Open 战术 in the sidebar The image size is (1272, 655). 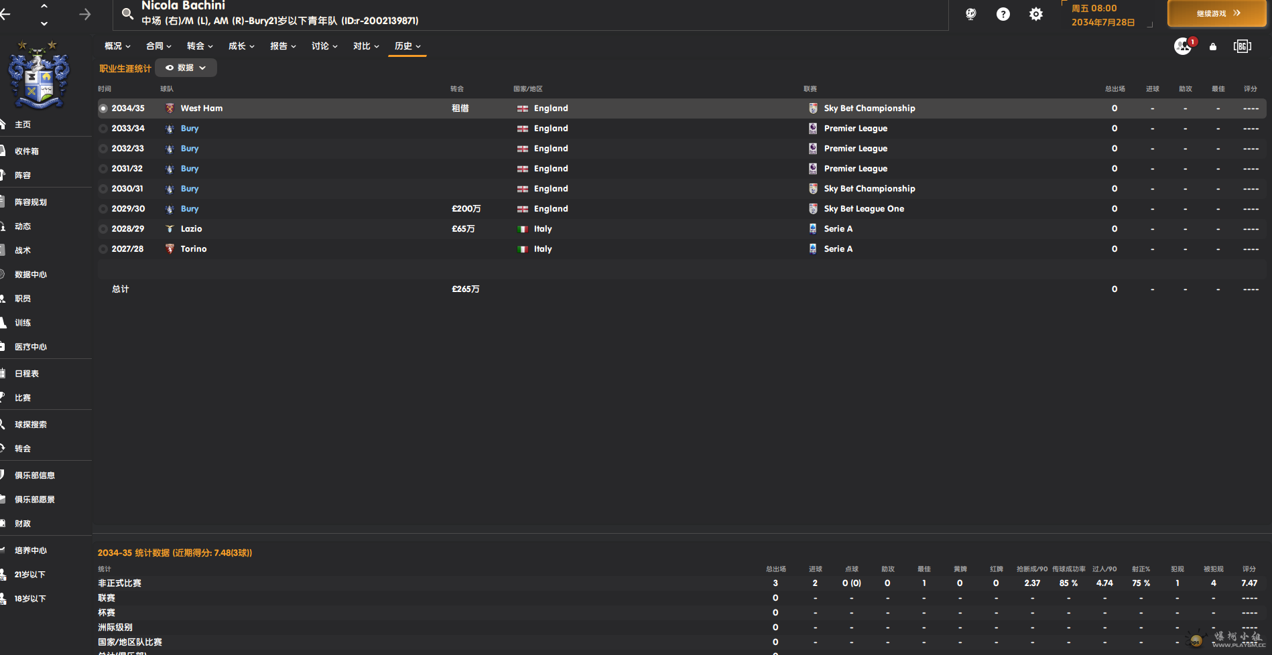pos(23,250)
